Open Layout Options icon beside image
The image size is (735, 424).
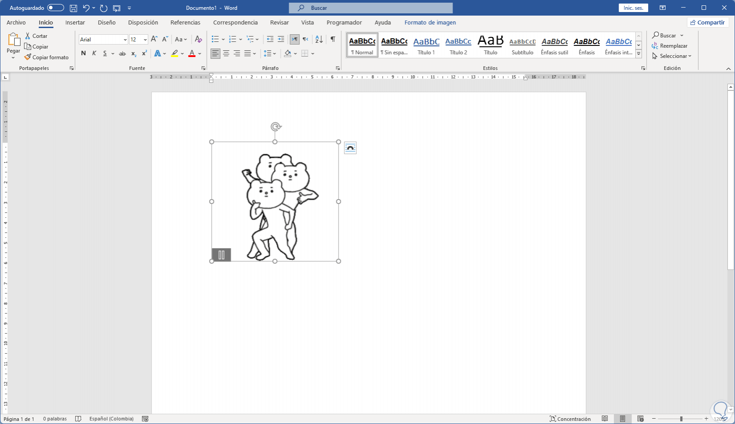(x=350, y=148)
